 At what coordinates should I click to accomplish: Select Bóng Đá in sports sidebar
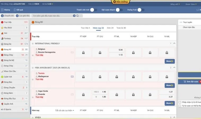[7, 44]
